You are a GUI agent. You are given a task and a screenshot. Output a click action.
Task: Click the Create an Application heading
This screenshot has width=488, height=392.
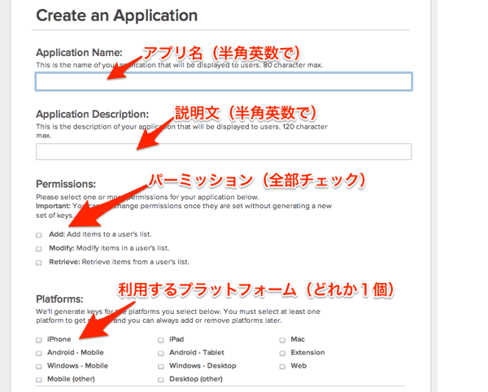click(116, 15)
